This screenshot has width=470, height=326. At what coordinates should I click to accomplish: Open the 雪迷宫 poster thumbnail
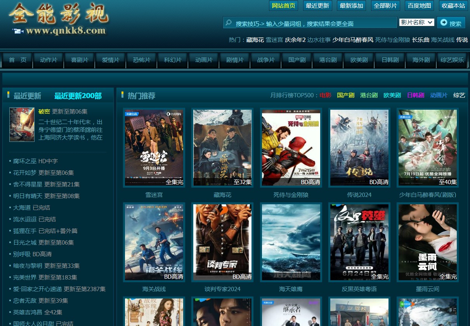[x=154, y=148]
